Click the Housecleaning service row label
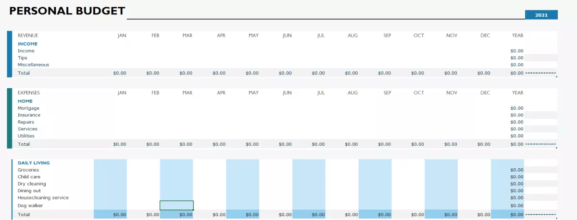 click(x=43, y=197)
